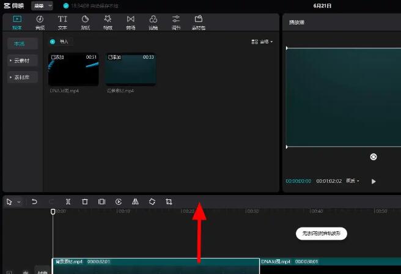401x274 pixels.
Task: Open the menu (菜单) dropdown
Action: click(x=42, y=6)
